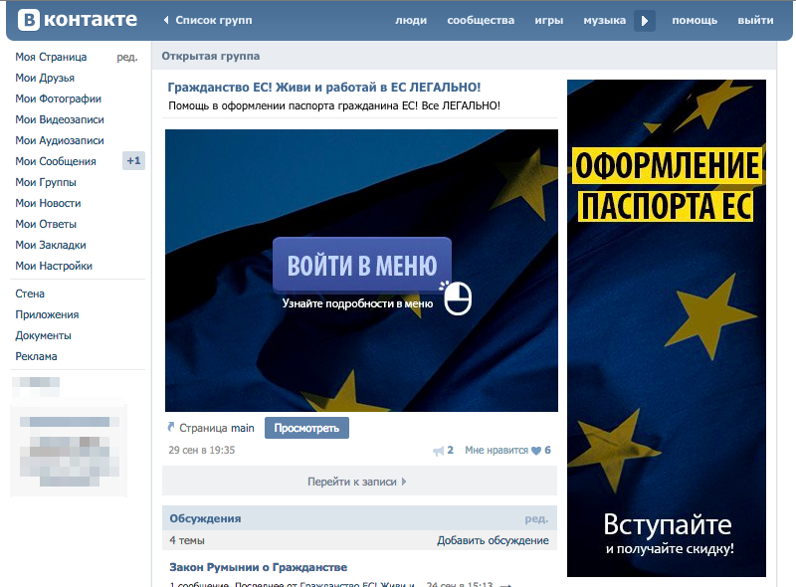The height and width of the screenshot is (587, 796).
Task: Click the heart icon beside Мне нравится
Action: (x=536, y=451)
